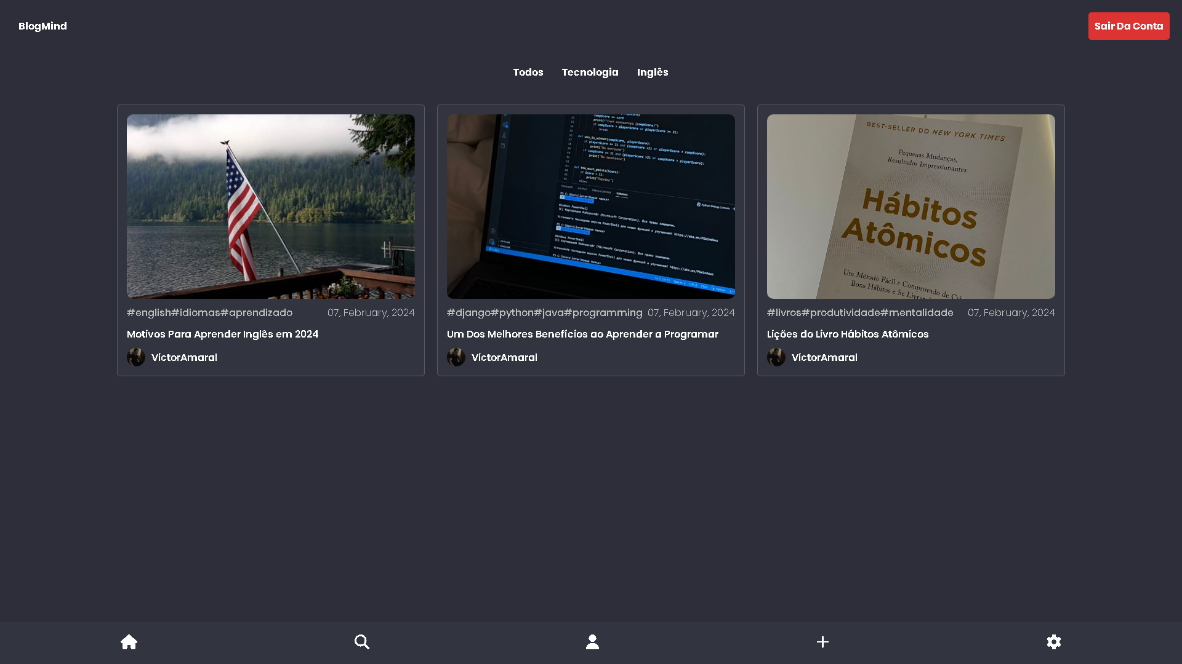Open the code laptop post image
The height and width of the screenshot is (664, 1182).
tap(591, 207)
